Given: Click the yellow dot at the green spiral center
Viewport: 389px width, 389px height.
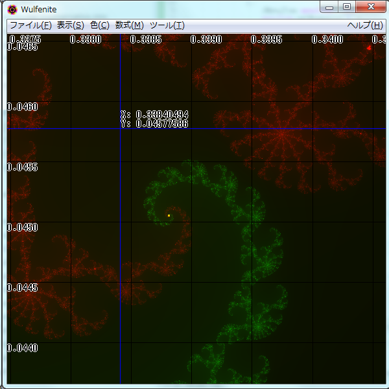Looking at the screenshot, I should point(169,215).
